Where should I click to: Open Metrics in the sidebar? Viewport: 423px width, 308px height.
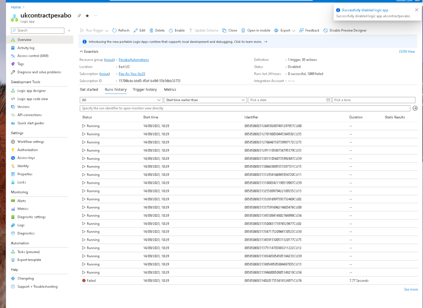pos(23,209)
